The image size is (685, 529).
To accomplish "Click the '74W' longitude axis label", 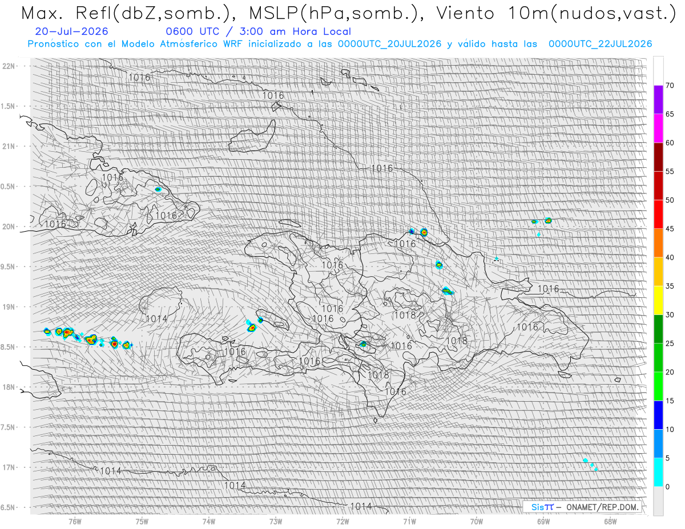I will point(209,521).
